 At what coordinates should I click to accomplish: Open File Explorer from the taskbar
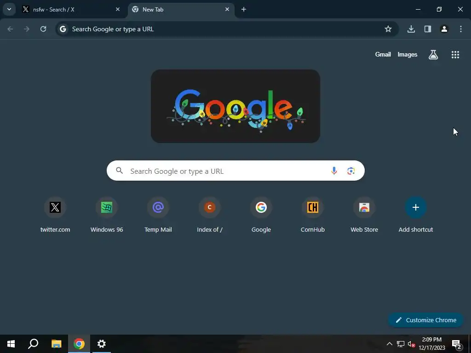click(x=56, y=344)
